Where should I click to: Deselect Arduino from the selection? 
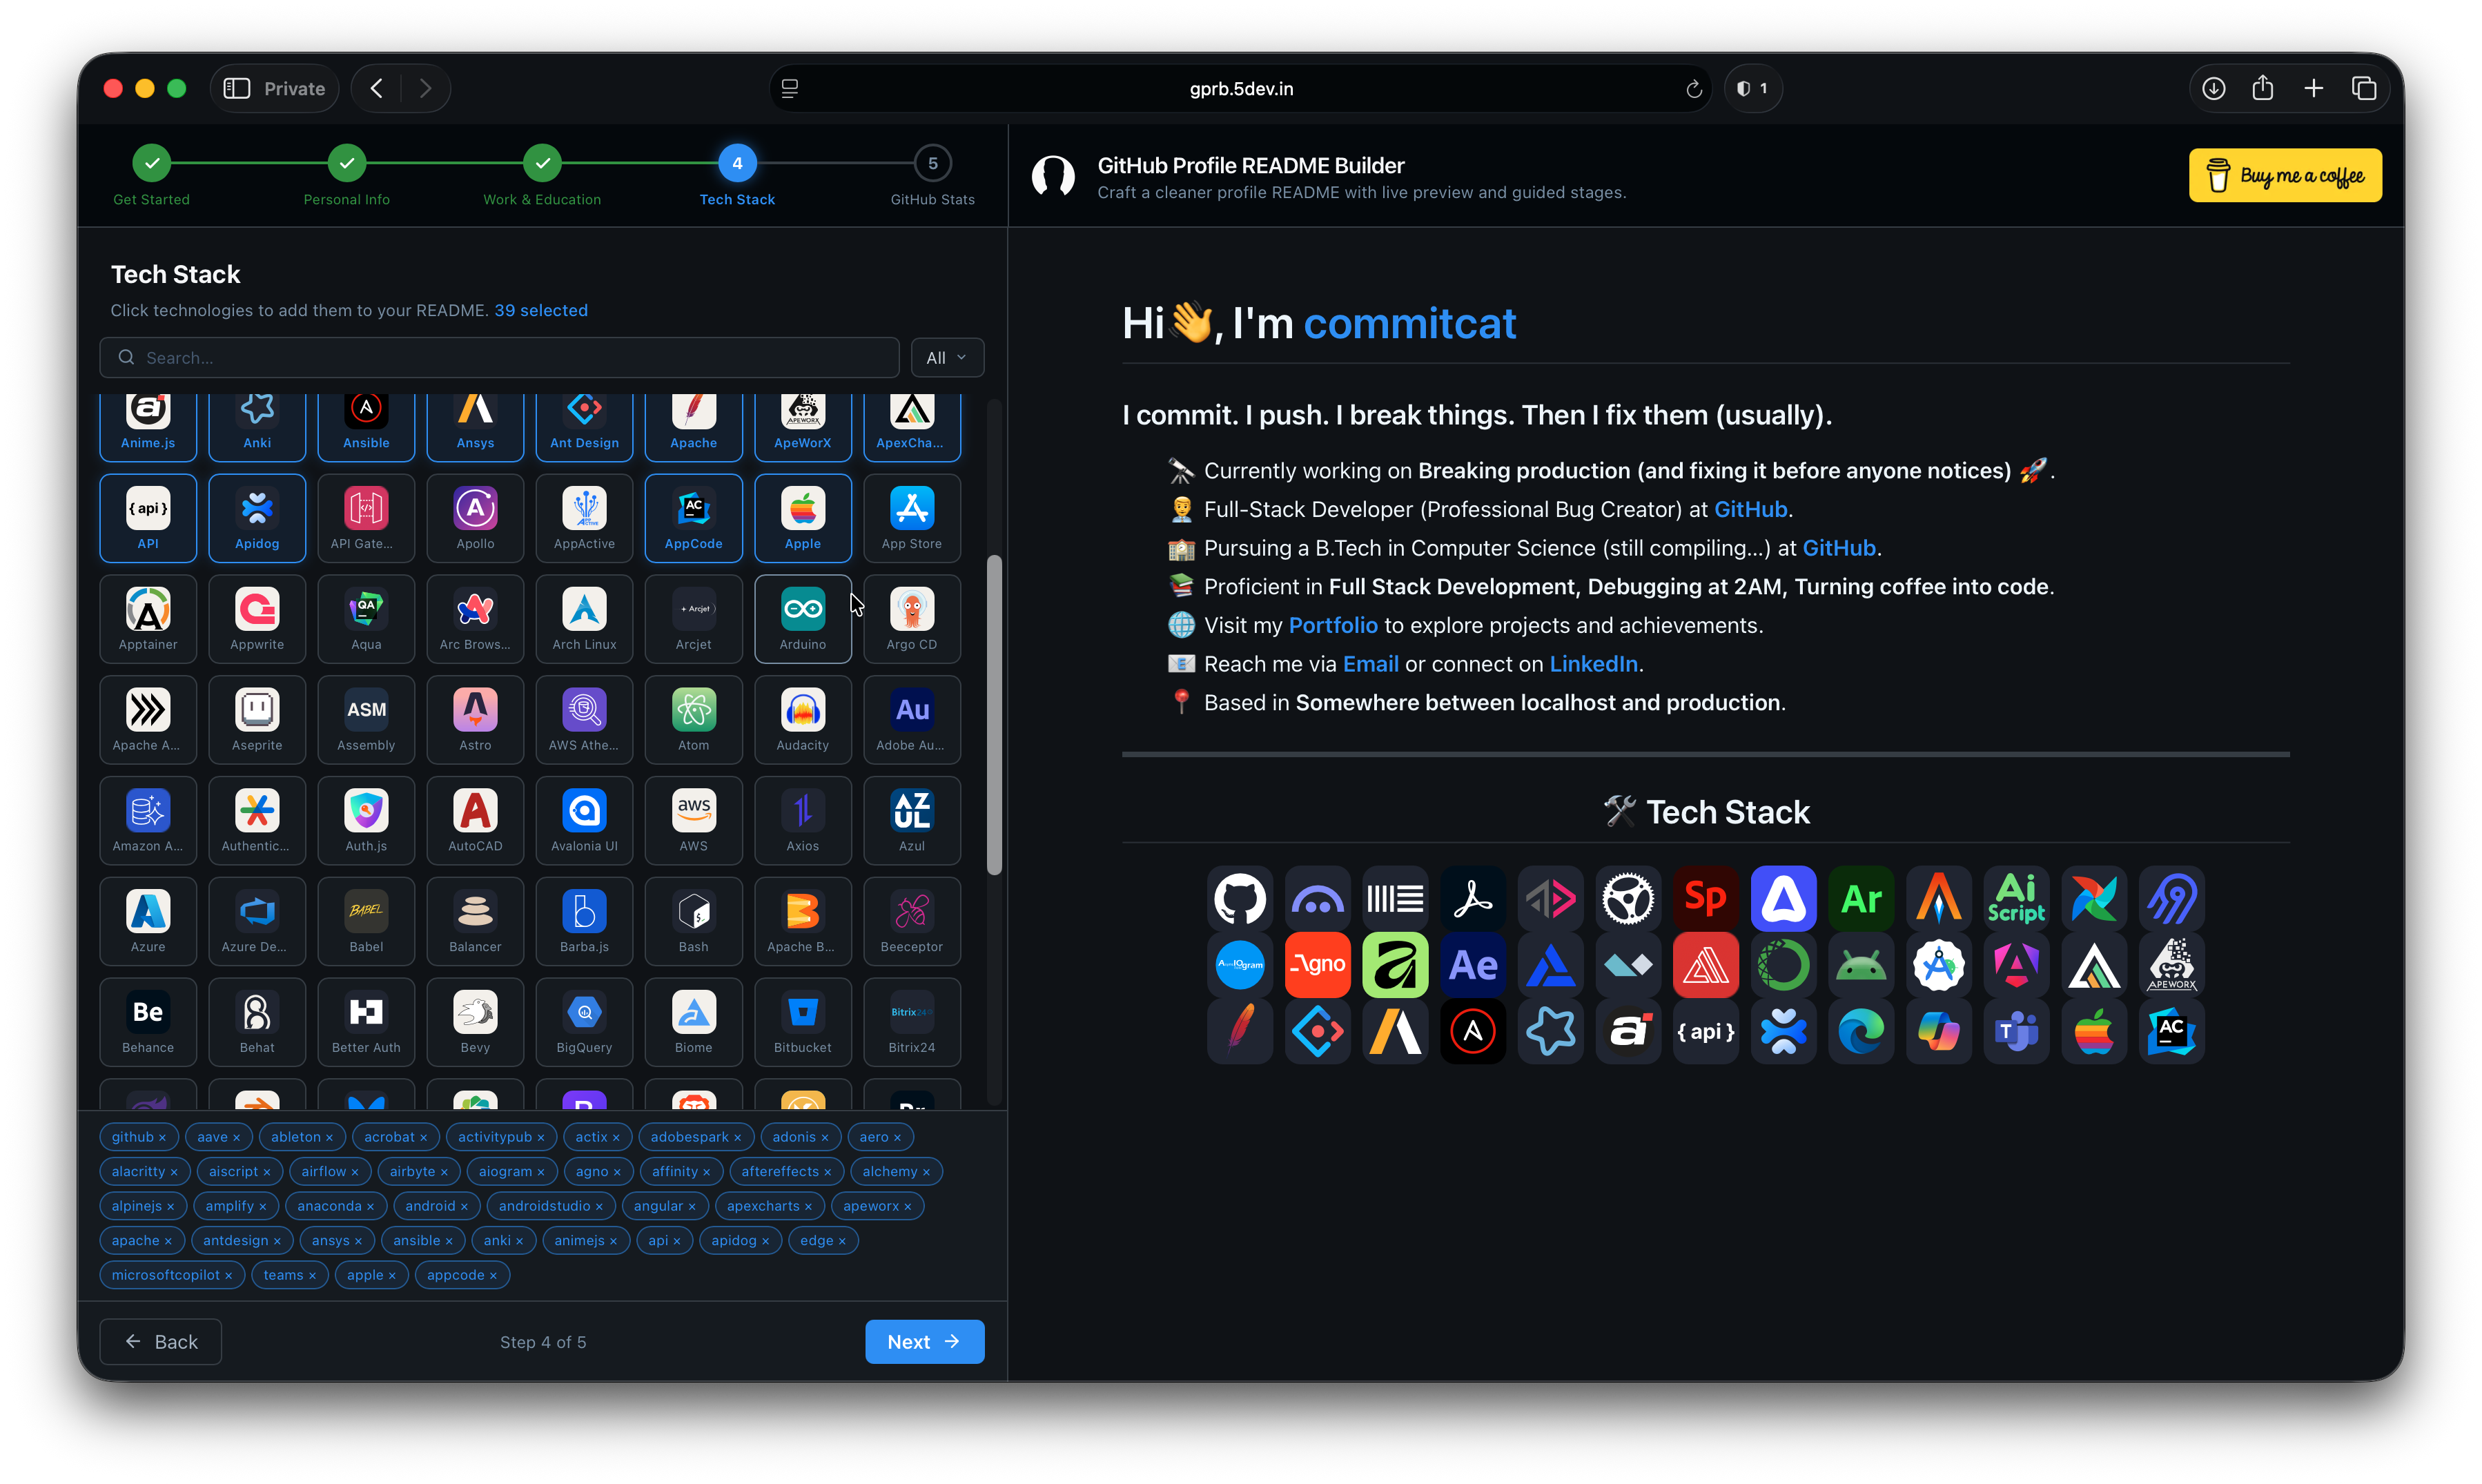click(802, 618)
